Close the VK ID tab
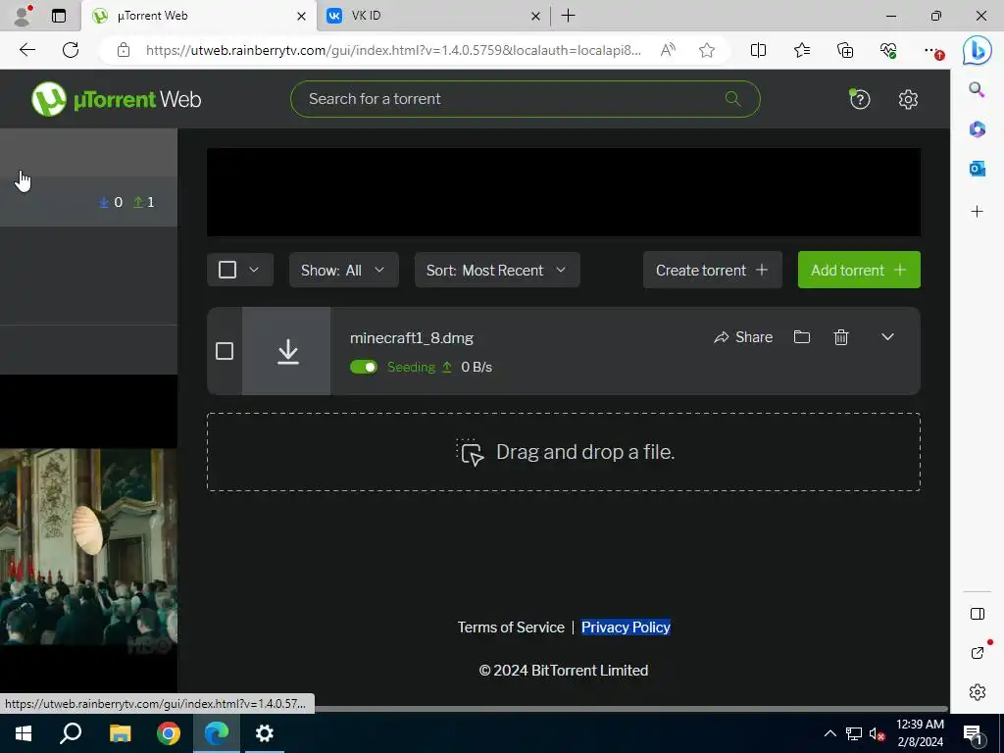Viewport: 1004px width, 753px height. 535,16
